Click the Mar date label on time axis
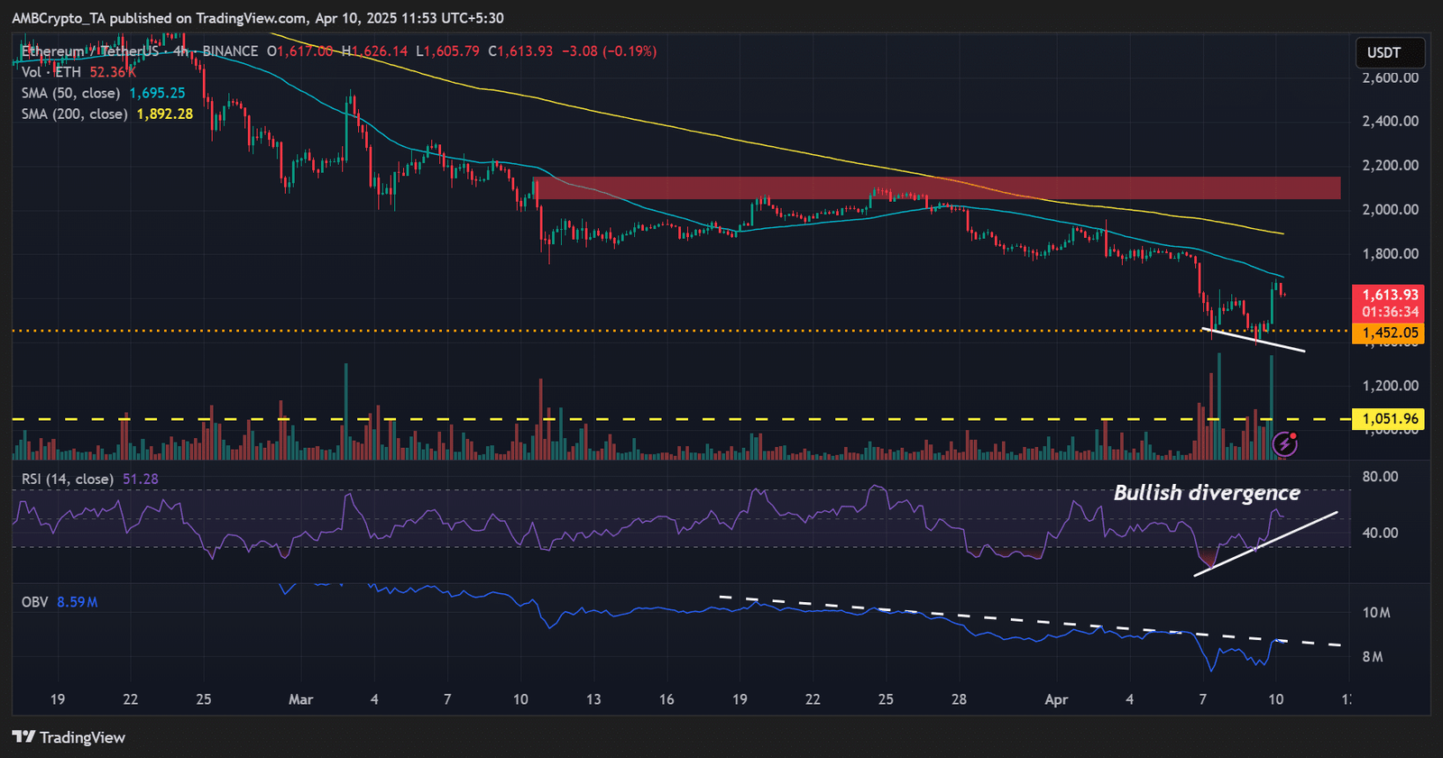 [300, 699]
